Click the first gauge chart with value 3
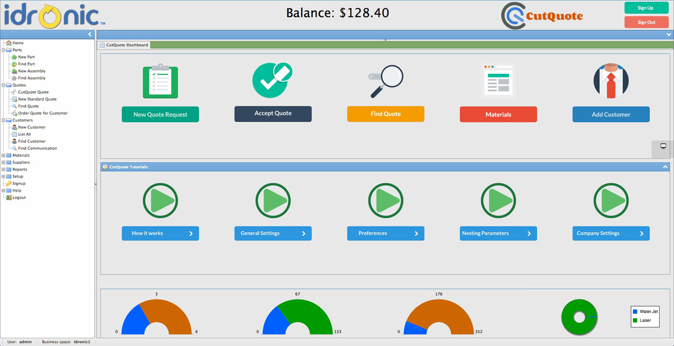 coord(156,317)
